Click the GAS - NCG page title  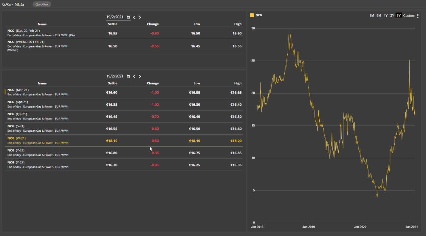13,4
